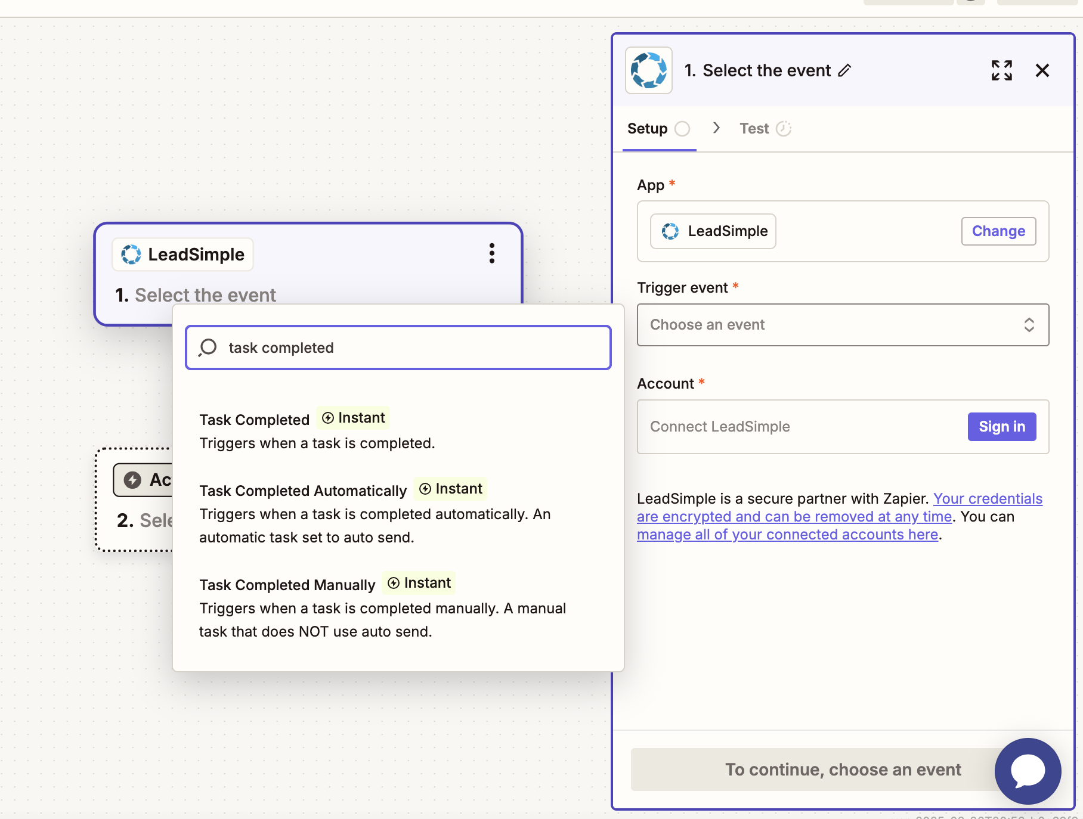Click the To continue, choose an event button

[x=843, y=770]
